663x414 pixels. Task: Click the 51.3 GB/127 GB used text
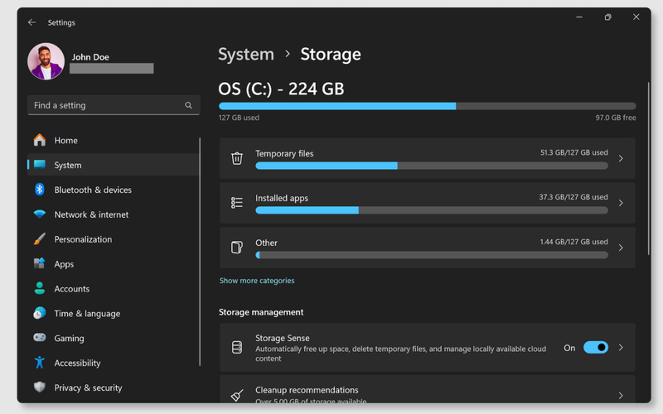click(x=573, y=152)
